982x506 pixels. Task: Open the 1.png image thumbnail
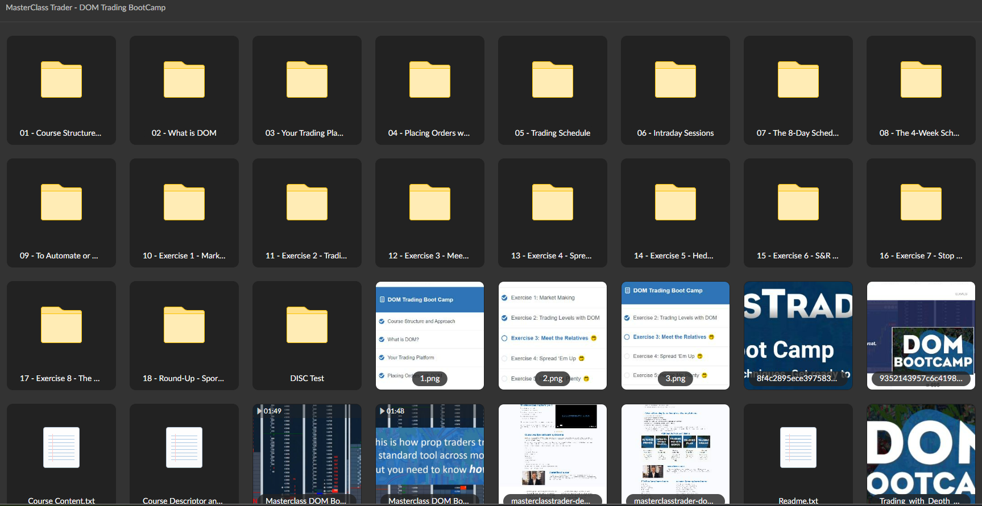click(430, 336)
